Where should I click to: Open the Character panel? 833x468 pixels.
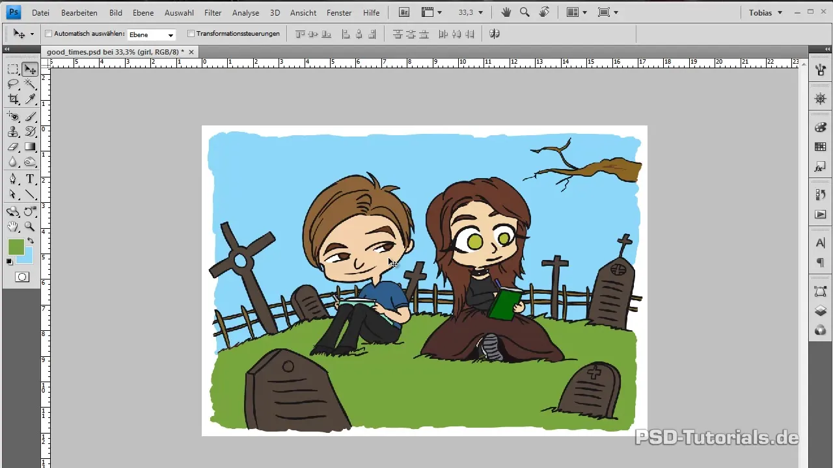point(820,243)
